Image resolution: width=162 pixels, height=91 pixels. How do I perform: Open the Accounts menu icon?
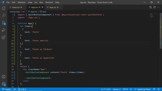pyautogui.click(x=4, y=77)
